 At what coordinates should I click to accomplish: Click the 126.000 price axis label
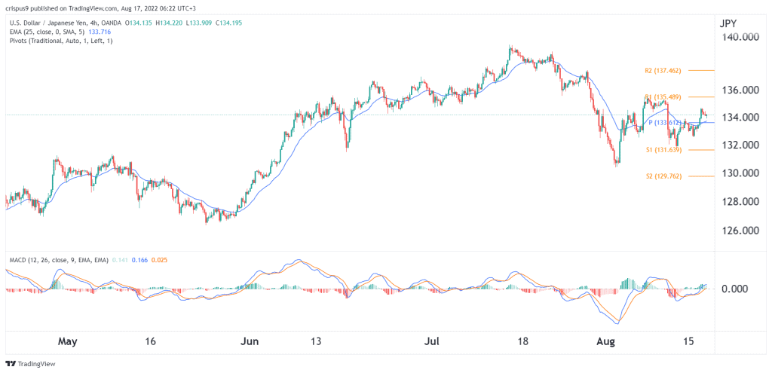click(x=741, y=231)
